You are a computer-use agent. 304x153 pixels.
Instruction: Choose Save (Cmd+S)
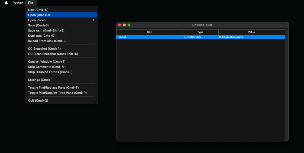(x=61, y=26)
